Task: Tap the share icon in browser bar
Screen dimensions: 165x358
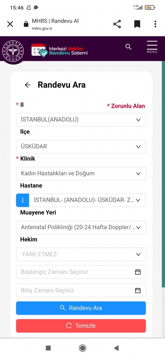Action: coord(117,24)
